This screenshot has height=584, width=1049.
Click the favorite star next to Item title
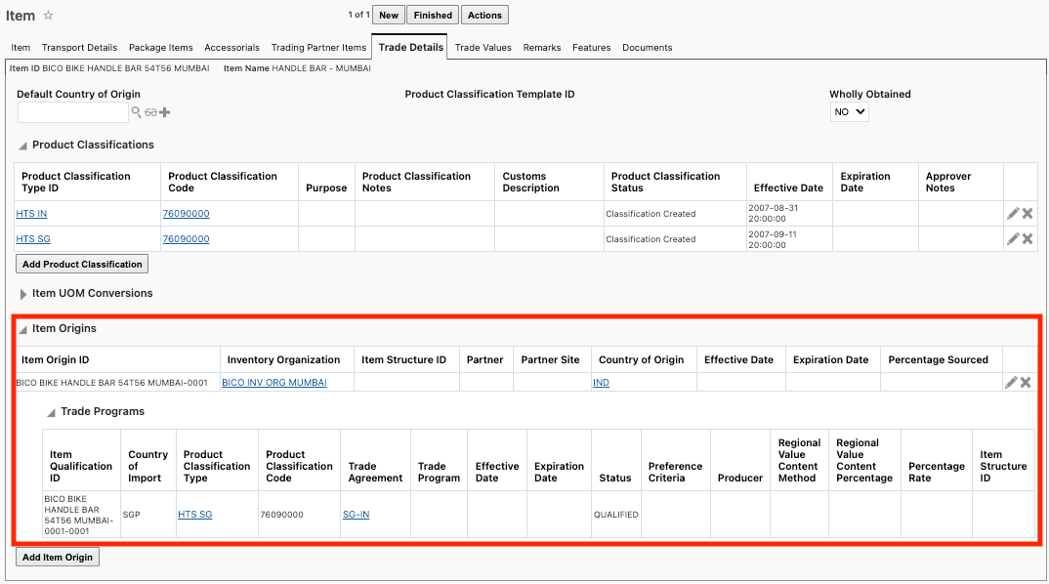pyautogui.click(x=49, y=16)
